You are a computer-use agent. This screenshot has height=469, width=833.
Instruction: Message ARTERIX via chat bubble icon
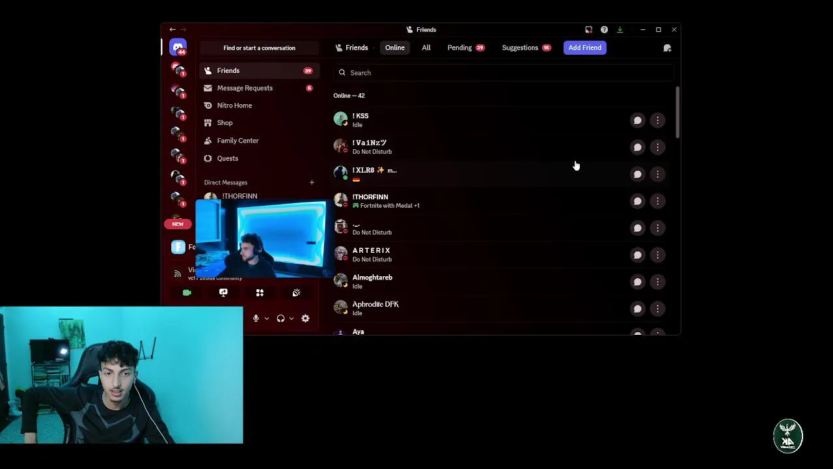coord(637,255)
